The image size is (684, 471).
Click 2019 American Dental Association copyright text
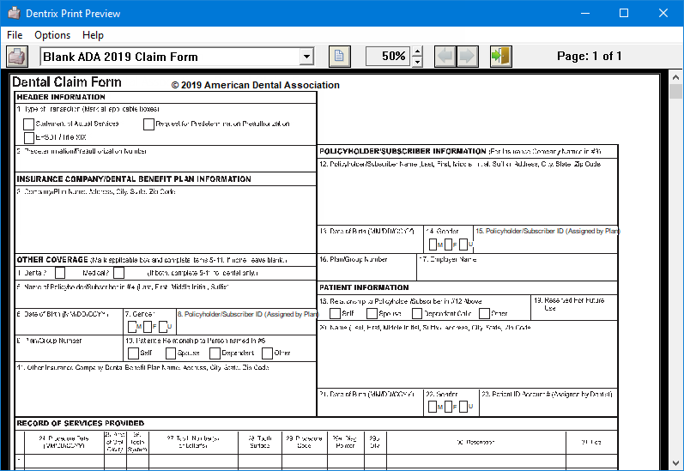[x=255, y=85]
